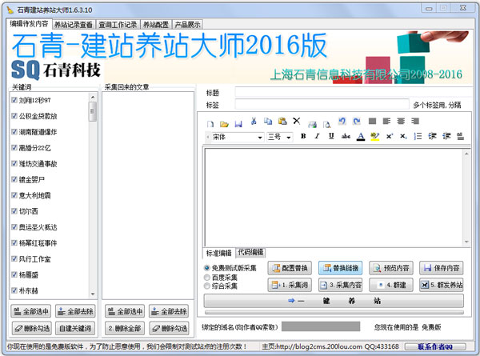
Task: Click the keyword list scrollbar down arrow
Action: 93,294
